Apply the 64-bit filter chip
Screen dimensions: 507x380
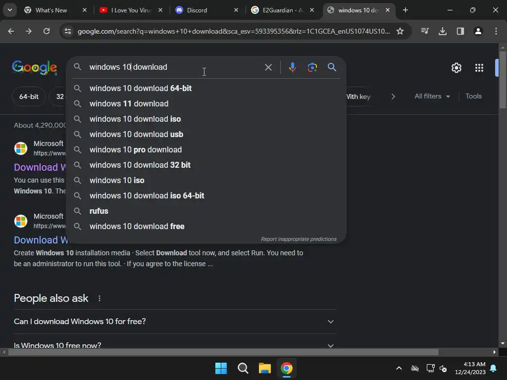coord(29,96)
